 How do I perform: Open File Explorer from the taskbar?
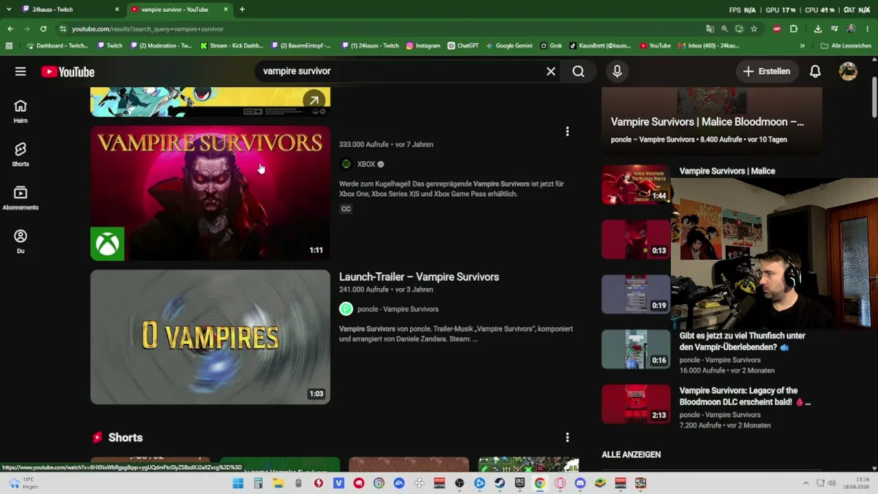278,483
